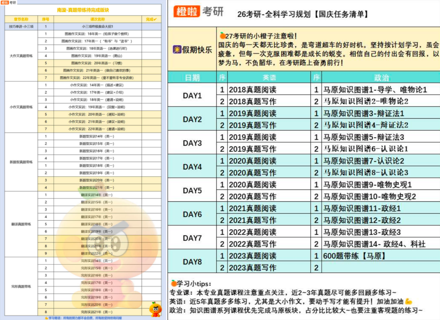The height and width of the screenshot is (320, 440).
Task: Click the flexed arm emoji after 加油加油
Action: pos(408,302)
